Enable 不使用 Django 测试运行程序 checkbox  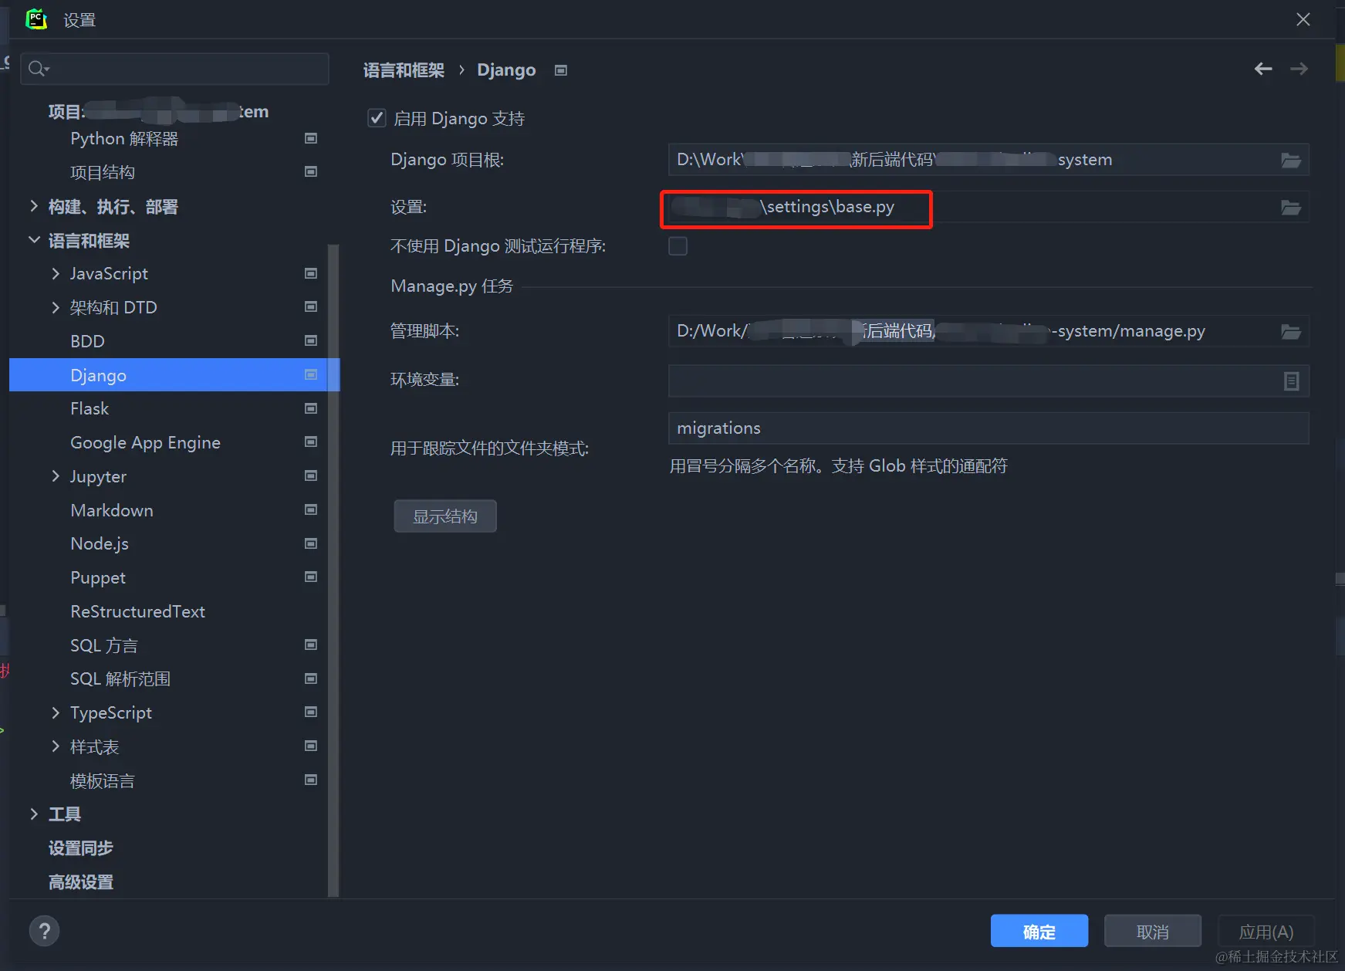(678, 246)
